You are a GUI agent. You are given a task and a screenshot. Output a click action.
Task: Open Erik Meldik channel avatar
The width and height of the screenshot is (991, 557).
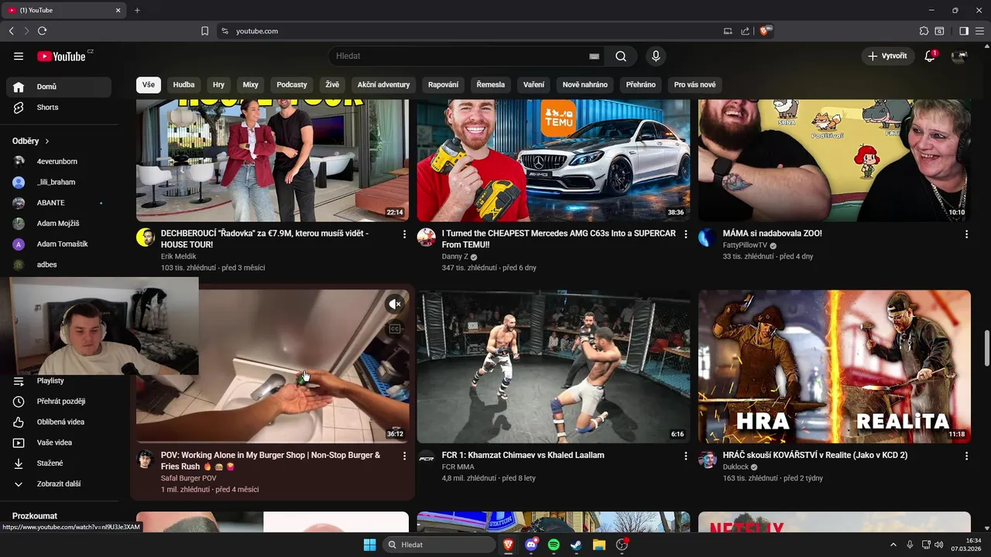[146, 237]
